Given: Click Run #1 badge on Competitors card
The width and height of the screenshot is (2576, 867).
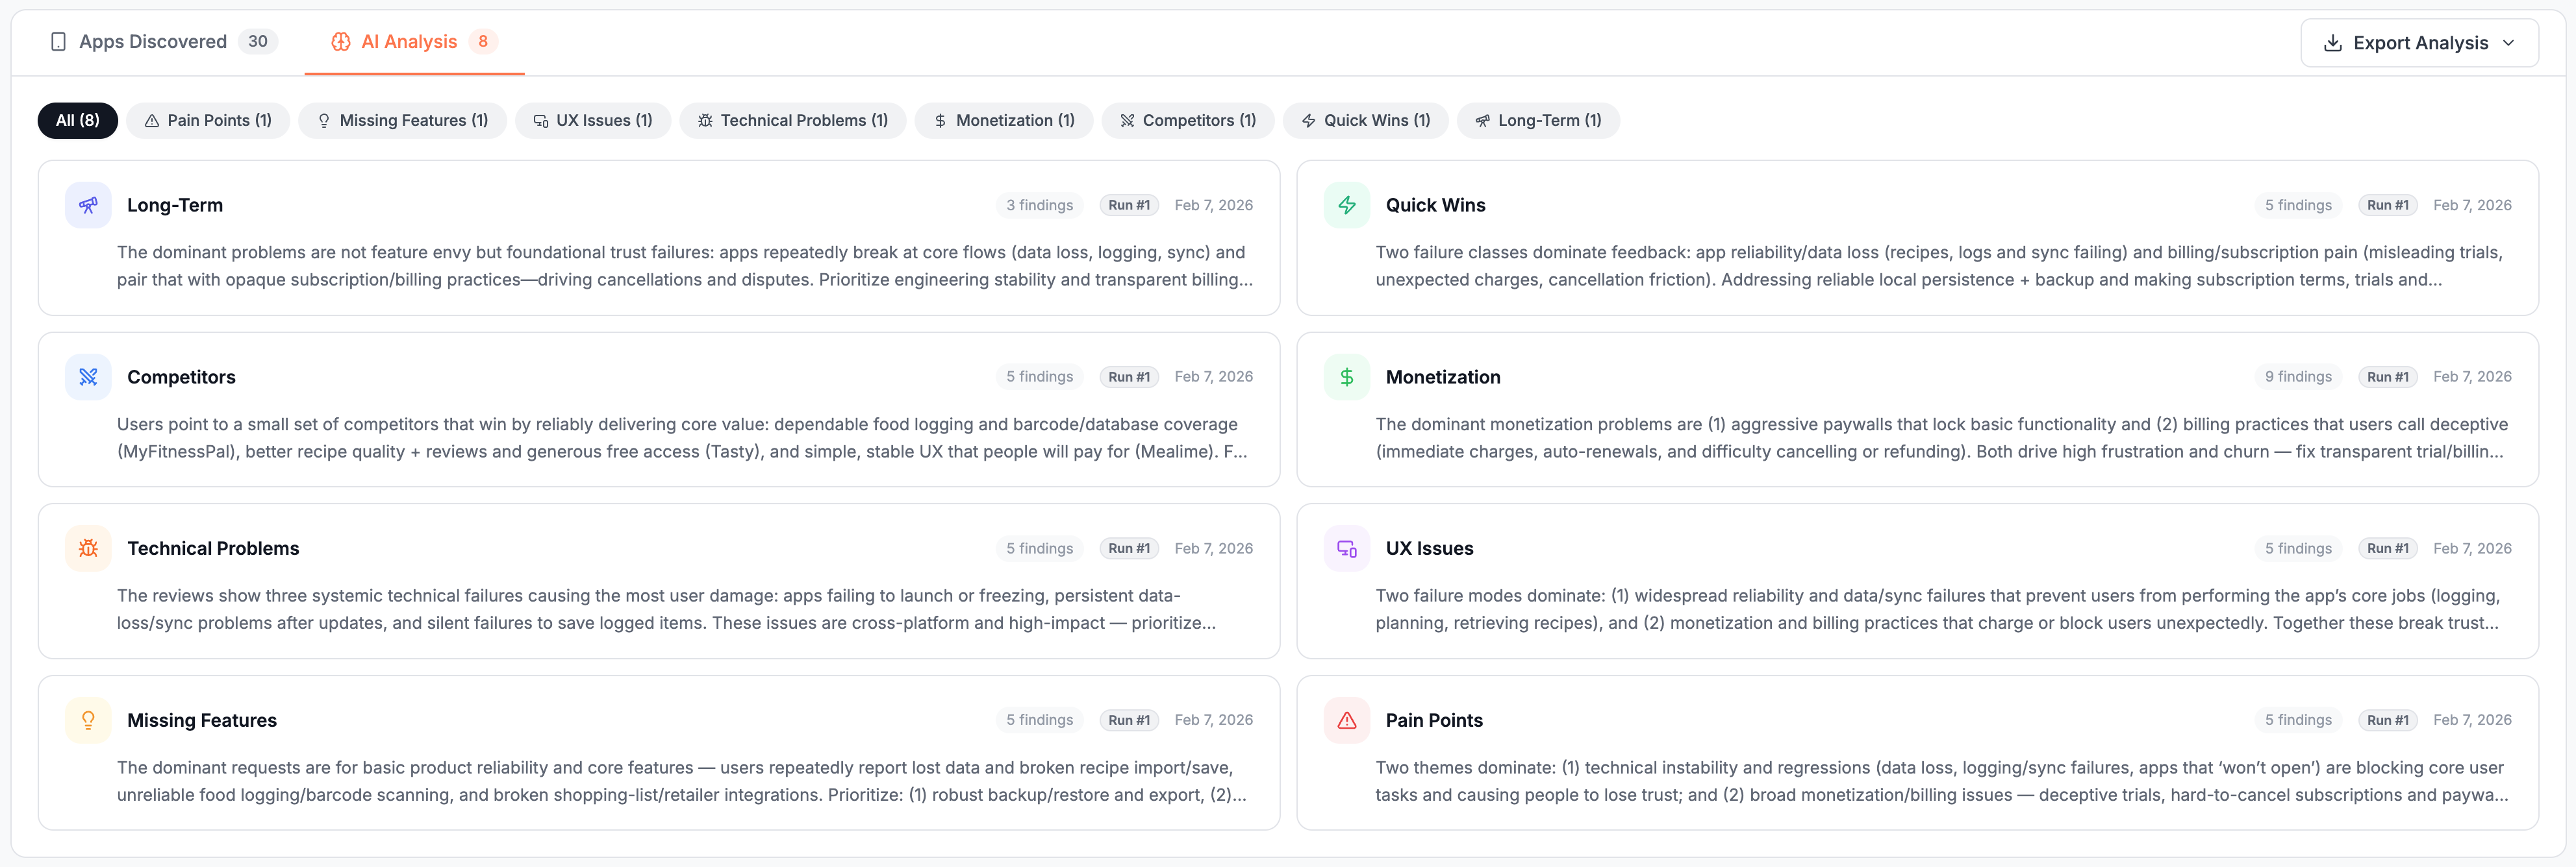Looking at the screenshot, I should click(x=1128, y=376).
